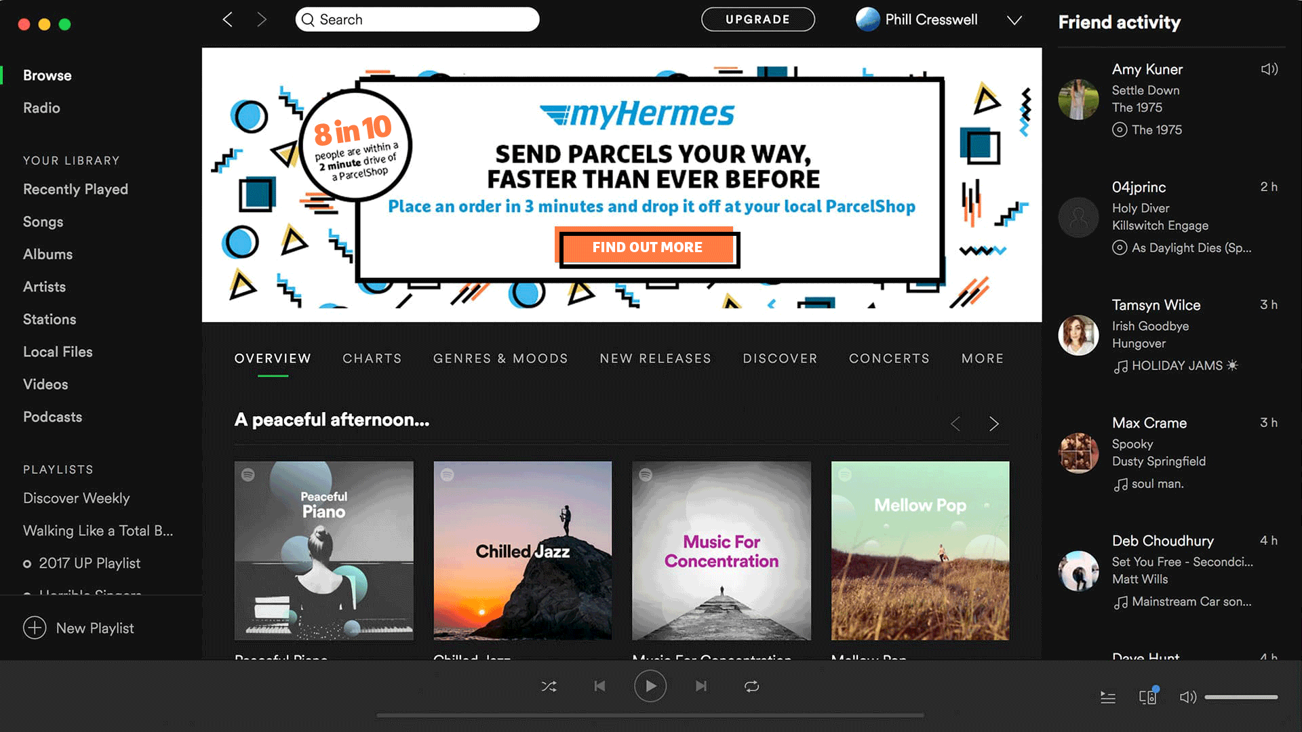Image resolution: width=1302 pixels, height=732 pixels.
Task: Open Videos in Your Library
Action: 45,384
